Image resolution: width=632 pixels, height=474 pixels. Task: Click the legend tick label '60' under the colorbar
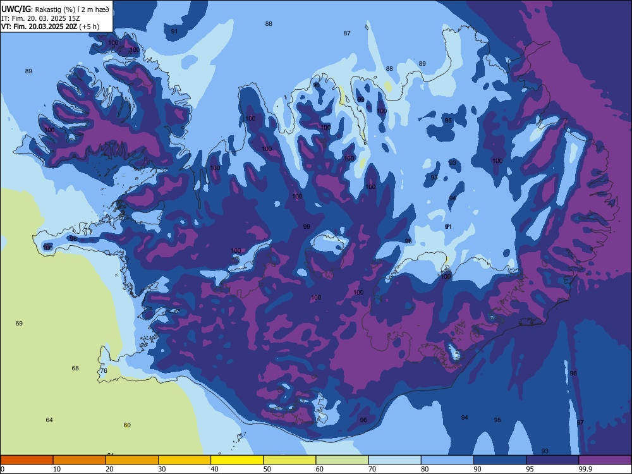[x=320, y=469]
